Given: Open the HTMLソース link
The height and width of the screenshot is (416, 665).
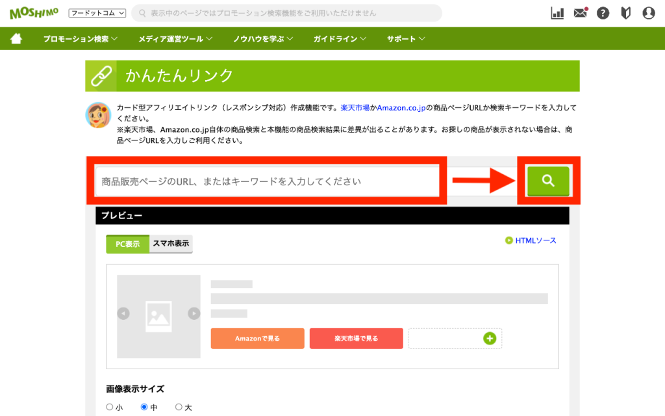Looking at the screenshot, I should click(x=535, y=240).
